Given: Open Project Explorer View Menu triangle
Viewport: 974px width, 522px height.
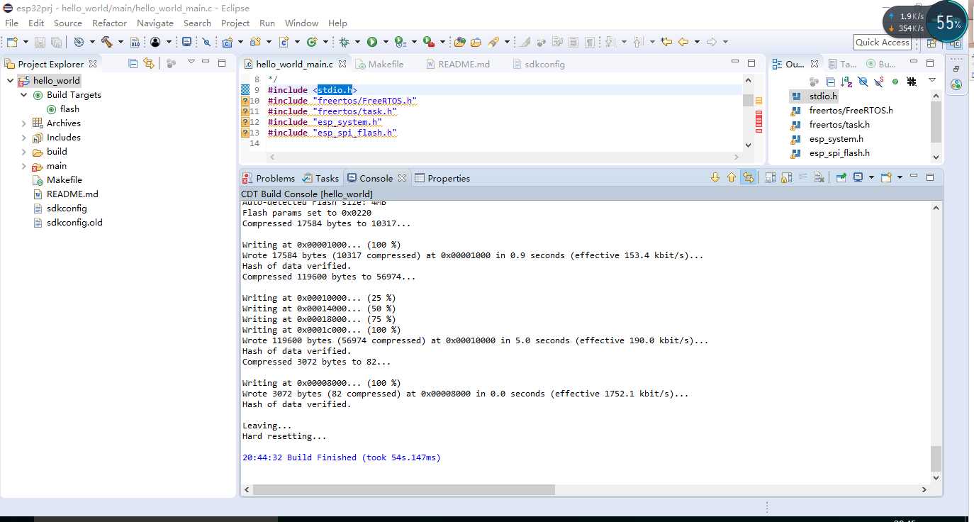Looking at the screenshot, I should pyautogui.click(x=191, y=62).
